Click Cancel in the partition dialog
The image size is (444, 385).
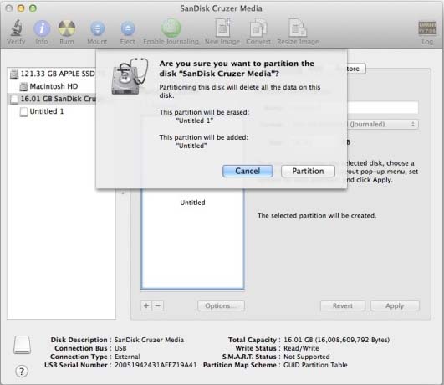coord(248,171)
